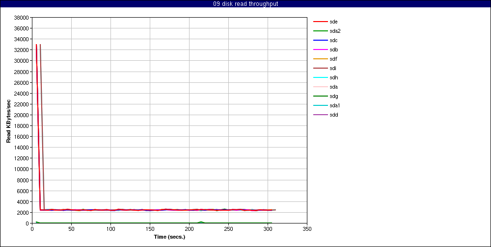The image size is (491, 247).
Task: Click the 250 x-axis tick label
Action: [228, 229]
